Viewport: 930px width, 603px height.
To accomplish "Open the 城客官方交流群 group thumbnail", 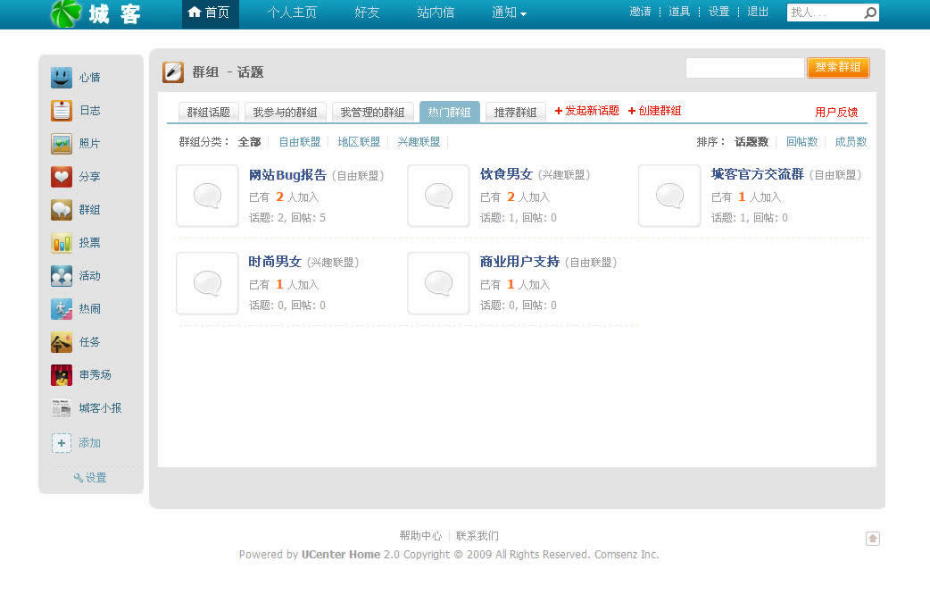I will click(x=669, y=196).
